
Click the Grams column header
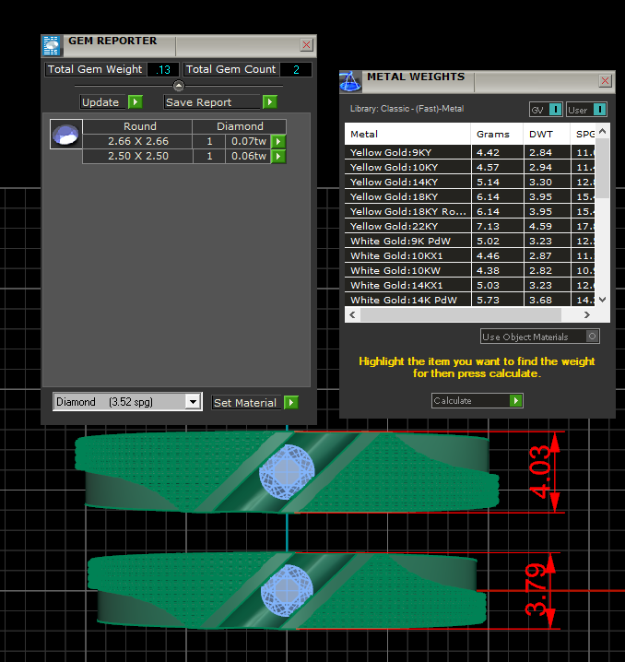tap(493, 135)
